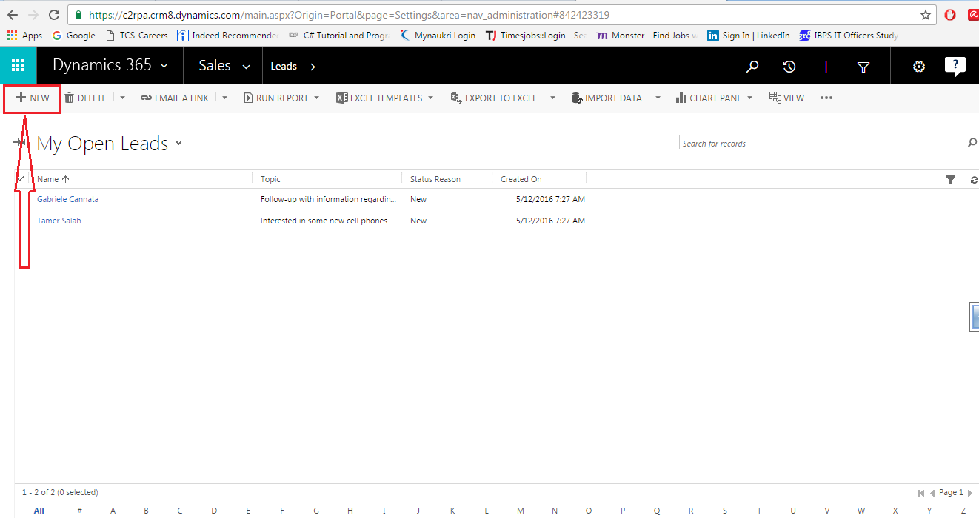The height and width of the screenshot is (518, 979).
Task: Expand the IMPORT DATA dropdown arrow
Action: click(x=658, y=98)
